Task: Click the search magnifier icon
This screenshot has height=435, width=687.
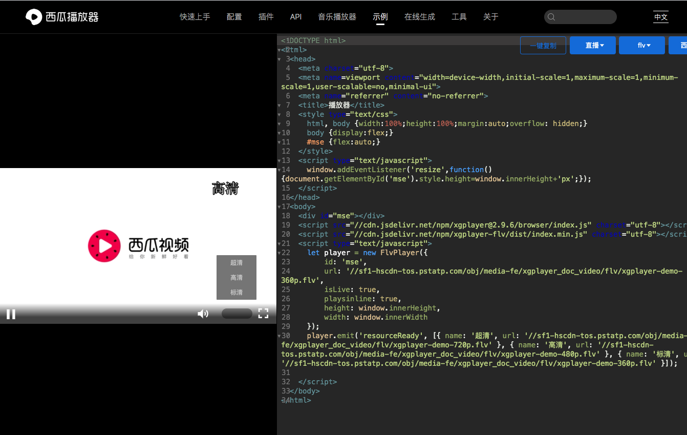Action: click(551, 16)
